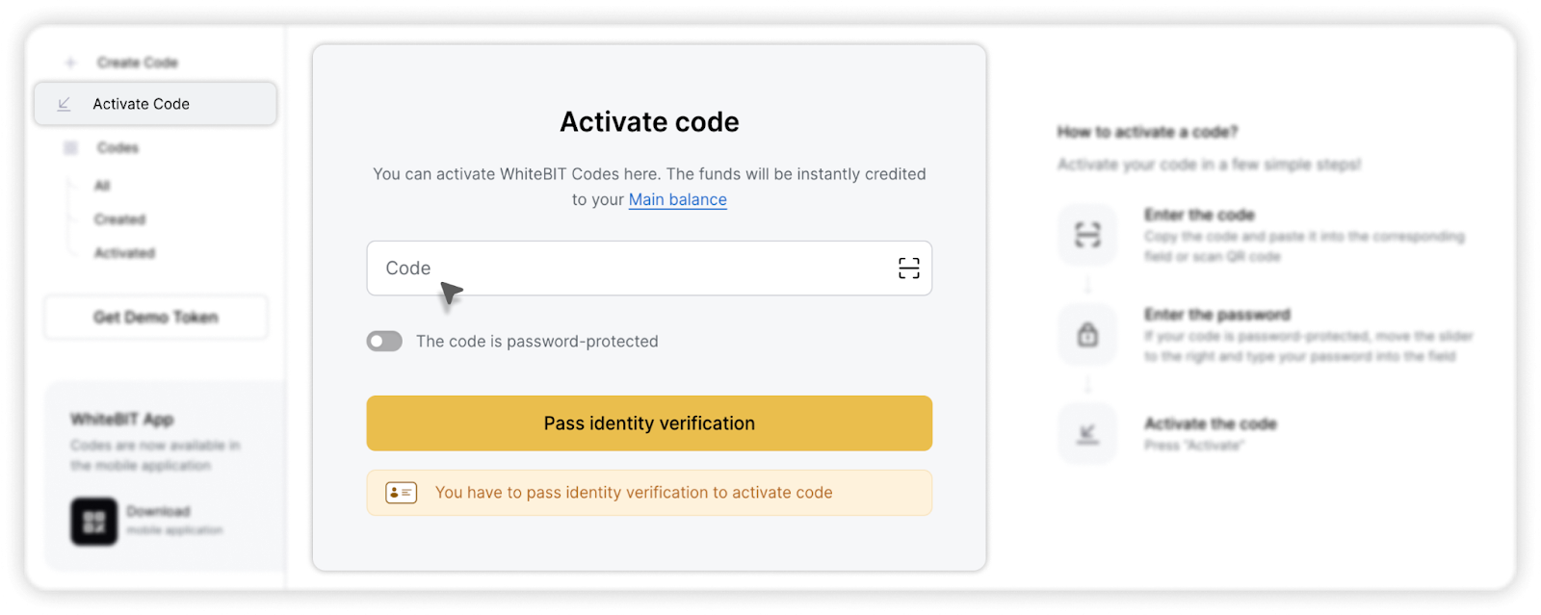Viewport: 1541px width, 615px height.
Task: Click the WhiteBIT mobile app download icon
Action: point(92,518)
